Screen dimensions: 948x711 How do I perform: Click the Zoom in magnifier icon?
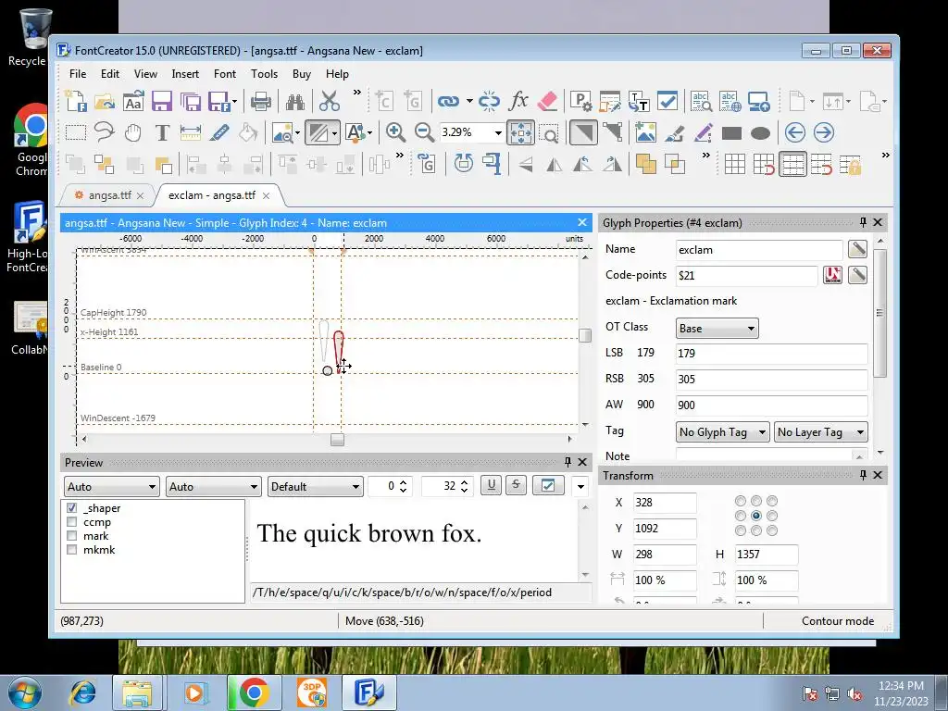(395, 132)
